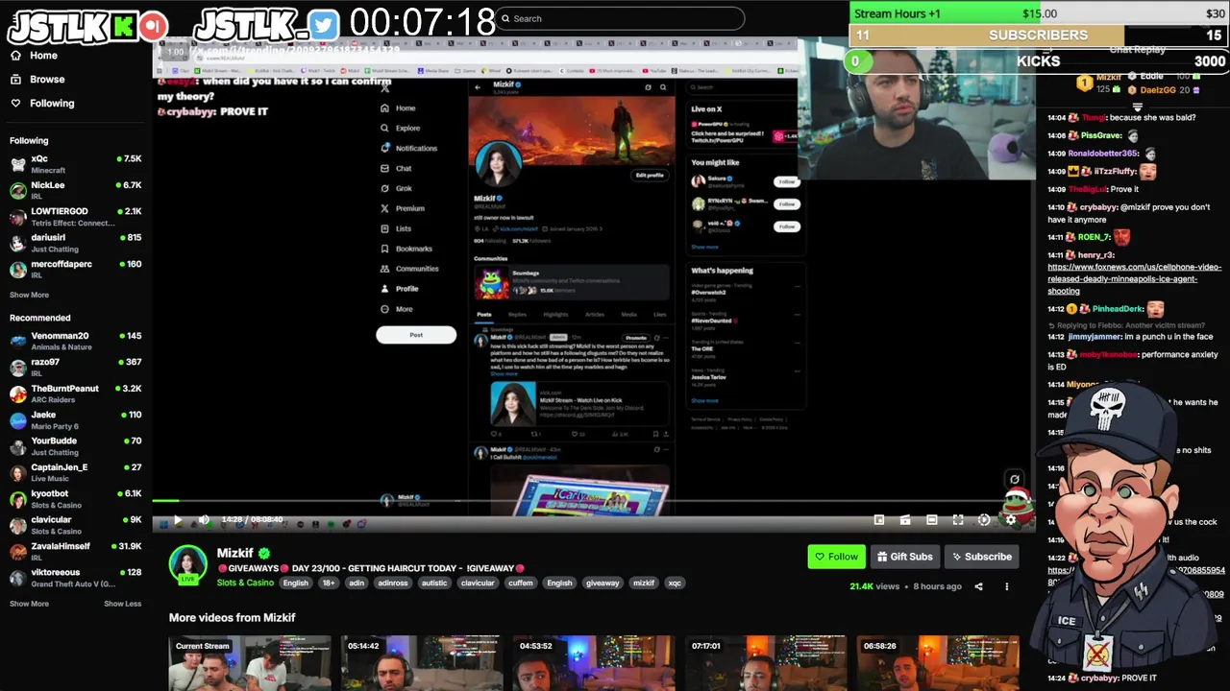Screen dimensions: 1230x691
Task: Open CaptainJen_E's avatar in Recommended
Action: (18, 473)
